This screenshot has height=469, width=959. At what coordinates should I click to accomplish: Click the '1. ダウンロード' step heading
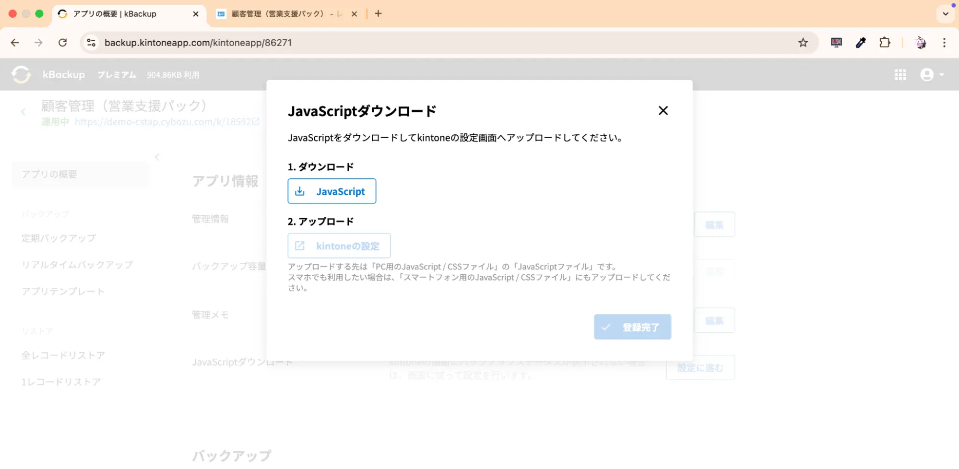point(320,167)
